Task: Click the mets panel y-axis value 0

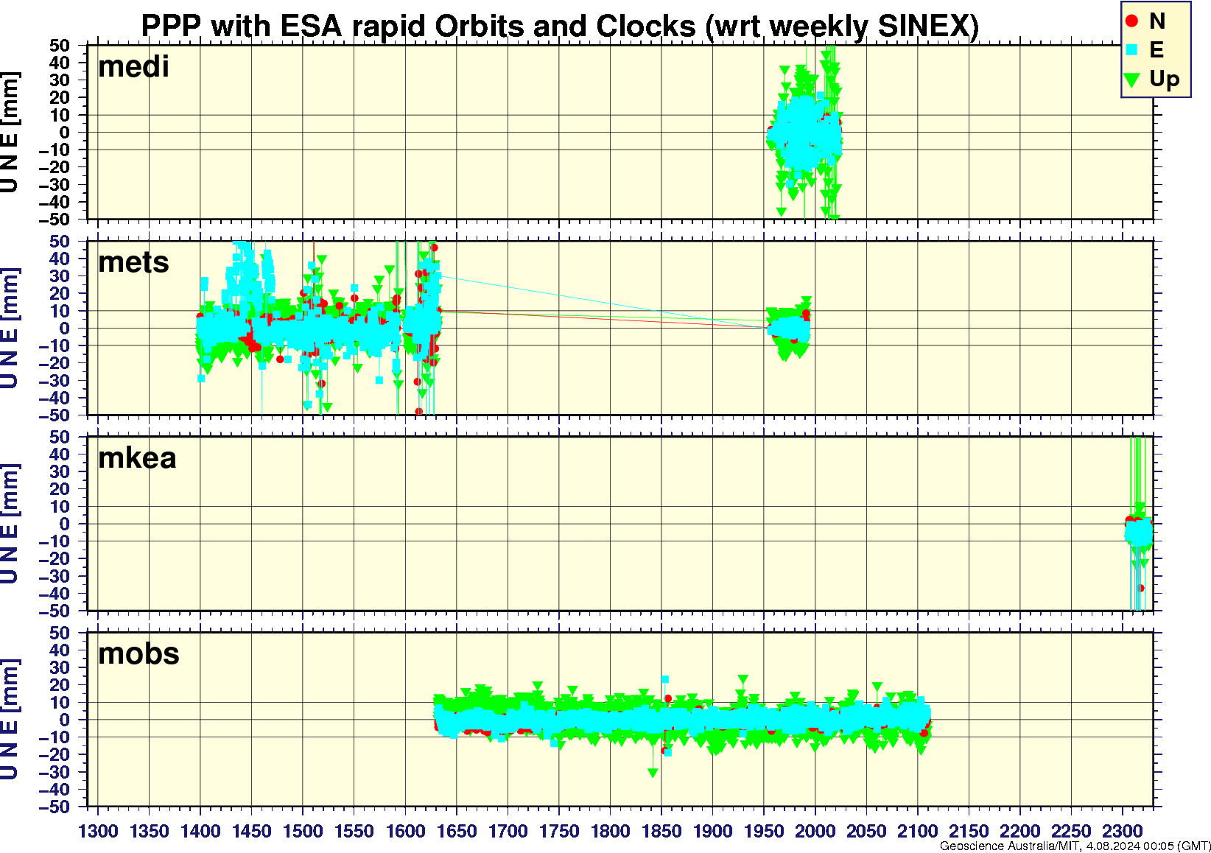Action: coord(66,329)
